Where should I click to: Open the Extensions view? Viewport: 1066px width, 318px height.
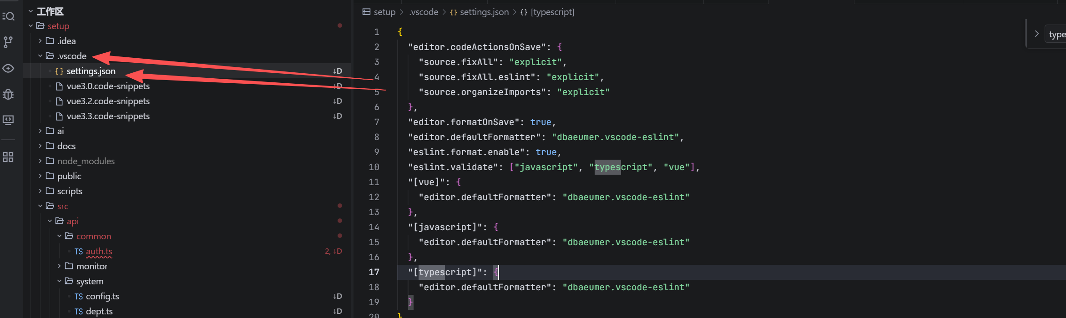(x=8, y=157)
